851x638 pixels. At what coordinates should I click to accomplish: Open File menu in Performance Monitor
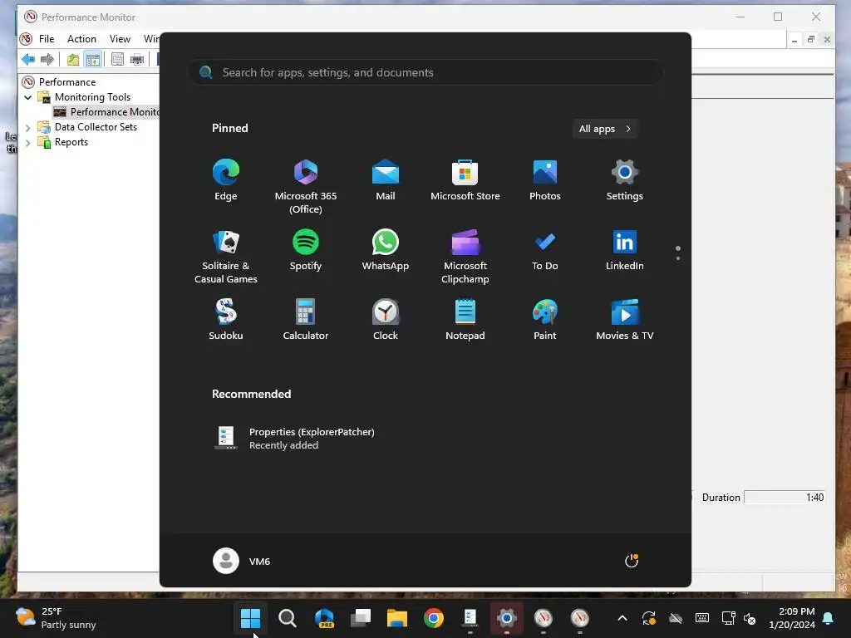coord(47,38)
